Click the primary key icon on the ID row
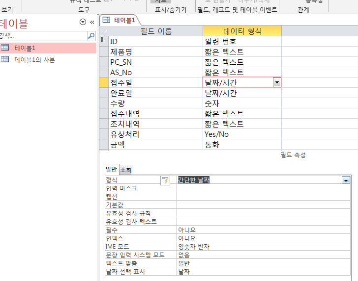 click(x=102, y=40)
